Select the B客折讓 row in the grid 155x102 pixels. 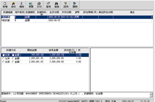click(x=76, y=20)
